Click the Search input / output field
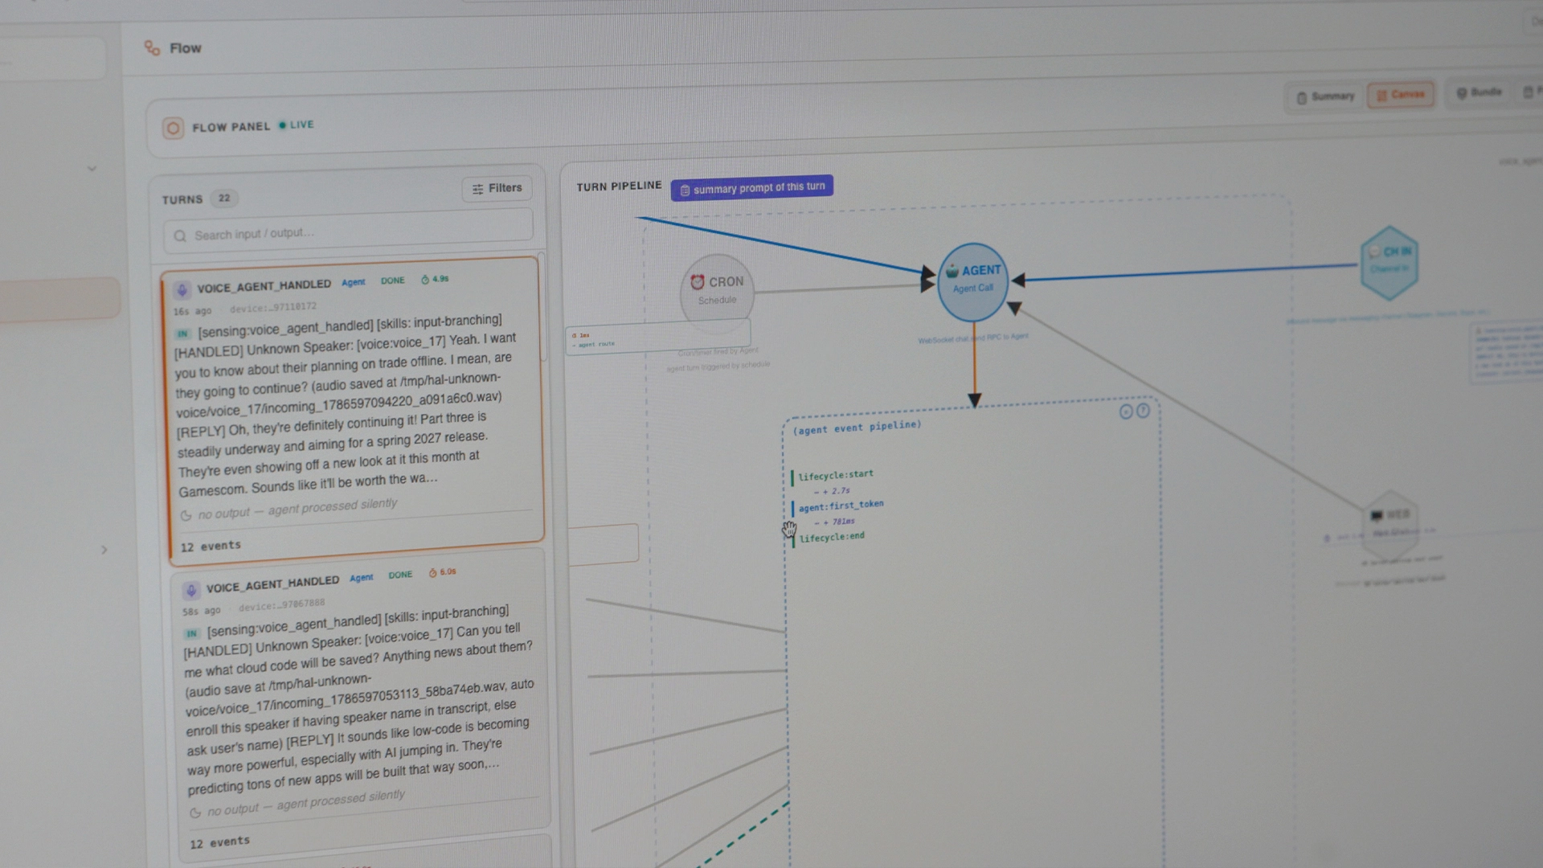Image resolution: width=1543 pixels, height=868 pixels. point(348,232)
